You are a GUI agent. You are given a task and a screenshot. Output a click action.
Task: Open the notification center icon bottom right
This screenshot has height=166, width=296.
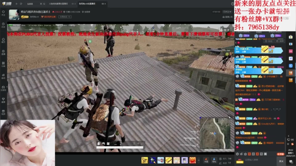291,161
